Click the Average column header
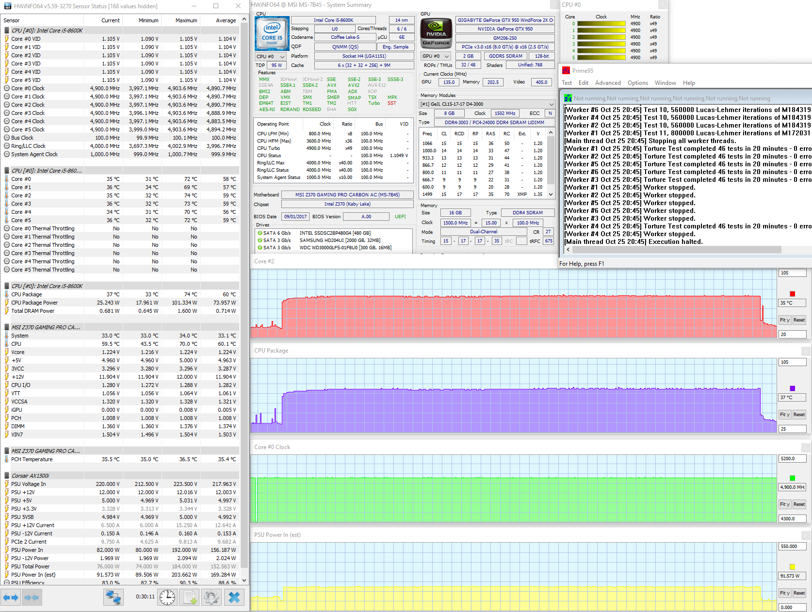 point(220,20)
